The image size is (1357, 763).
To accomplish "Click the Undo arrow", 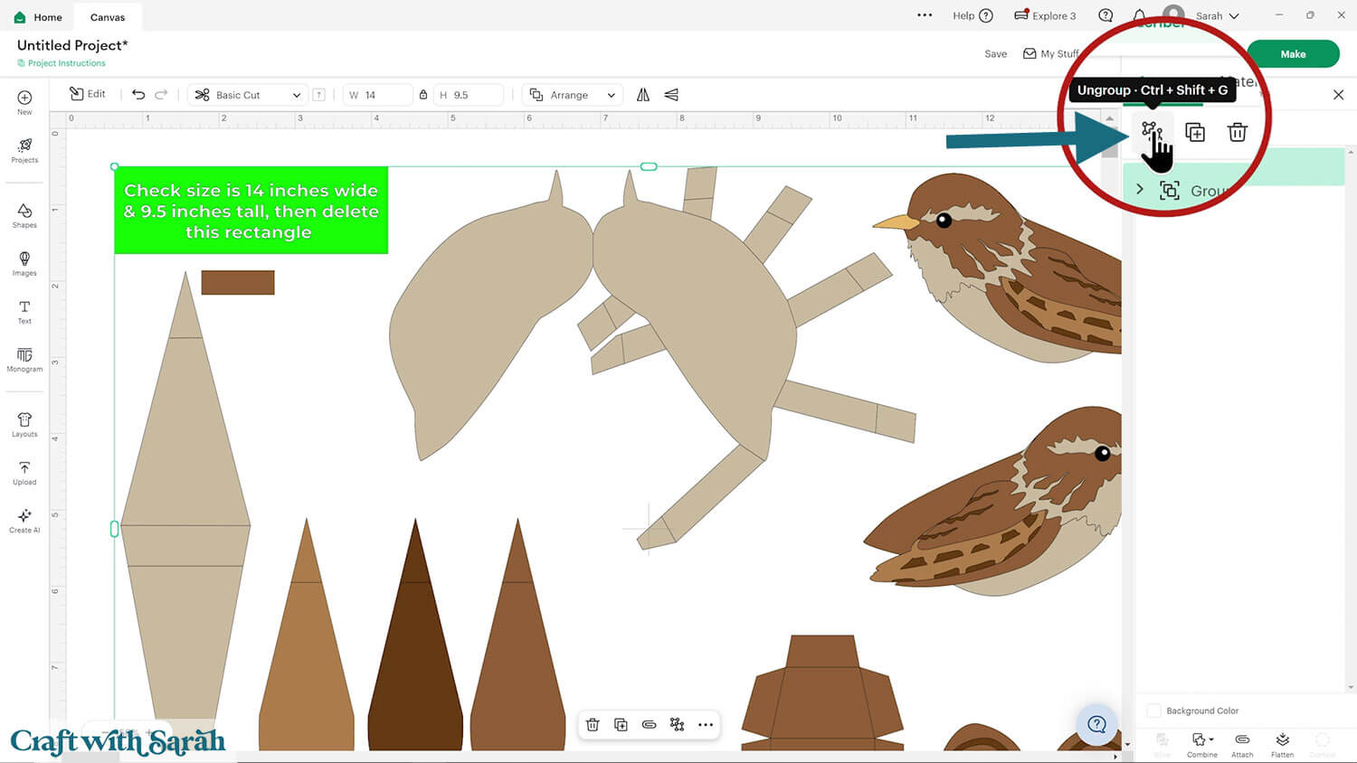I will coord(138,95).
